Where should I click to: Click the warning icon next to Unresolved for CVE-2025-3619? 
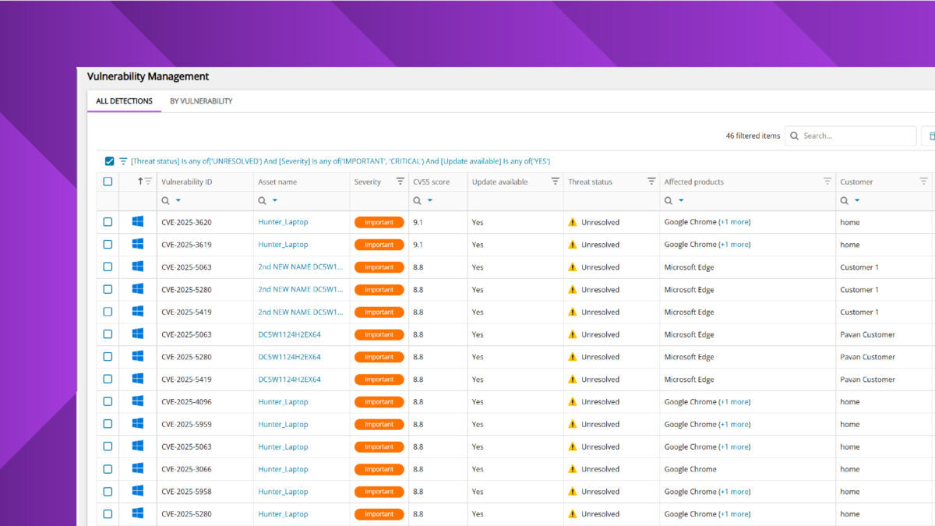(572, 244)
